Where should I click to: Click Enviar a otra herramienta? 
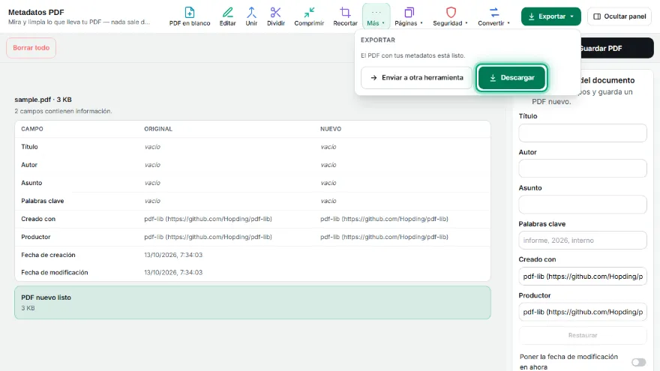click(x=416, y=78)
